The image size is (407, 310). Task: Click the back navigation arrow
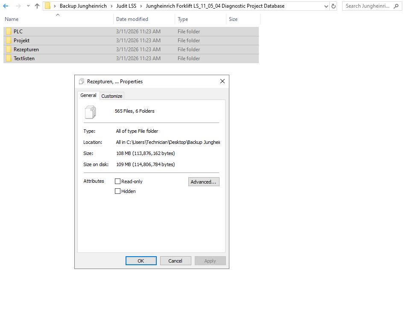[5, 6]
